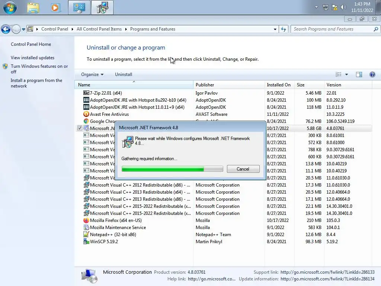Click the .NET Framework 4.8 dialog title
This screenshot has width=381, height=286.
pyautogui.click(x=148, y=128)
